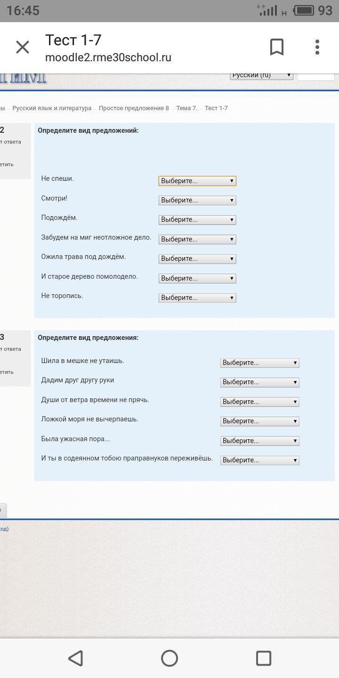The width and height of the screenshot is (339, 678).
Task: Open dropdown for "Не торопись."
Action: click(x=197, y=298)
